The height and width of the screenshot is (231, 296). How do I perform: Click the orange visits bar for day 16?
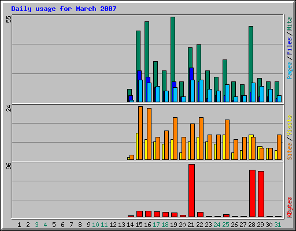[x=149, y=134]
